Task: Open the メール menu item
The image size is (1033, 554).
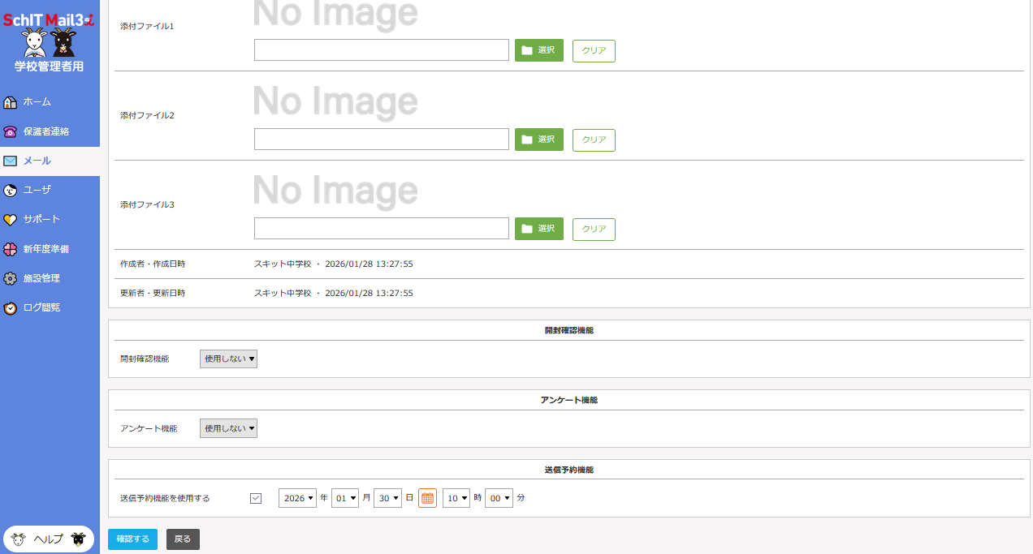Action: (37, 161)
